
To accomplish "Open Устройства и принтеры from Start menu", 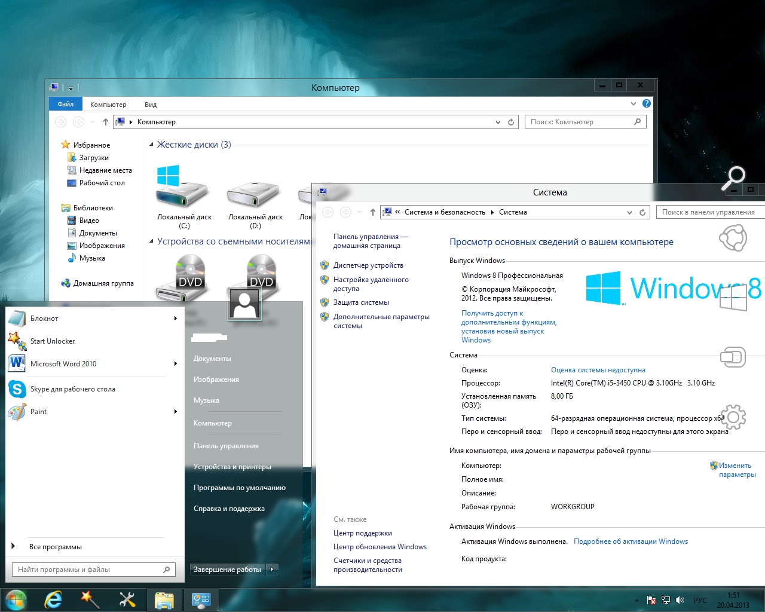I will 232,467.
